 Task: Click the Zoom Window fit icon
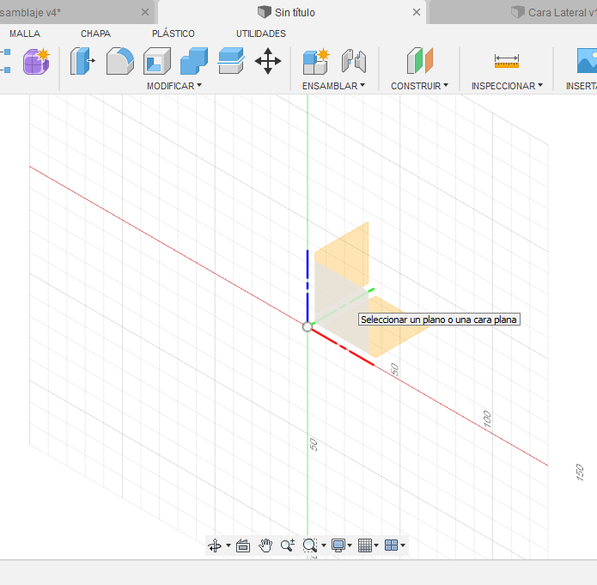tap(310, 545)
